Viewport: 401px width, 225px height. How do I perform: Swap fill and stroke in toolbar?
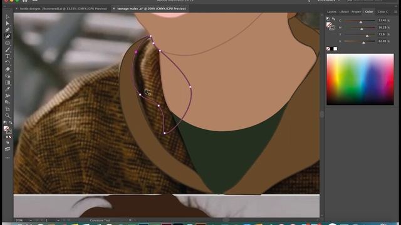[11, 122]
